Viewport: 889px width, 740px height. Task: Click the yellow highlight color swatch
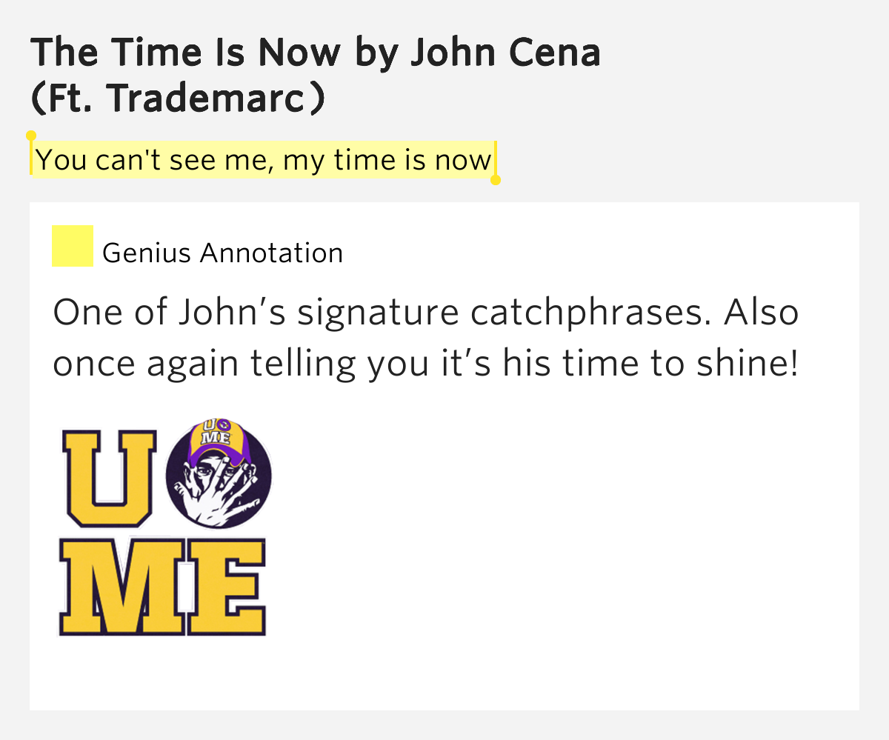(x=72, y=246)
